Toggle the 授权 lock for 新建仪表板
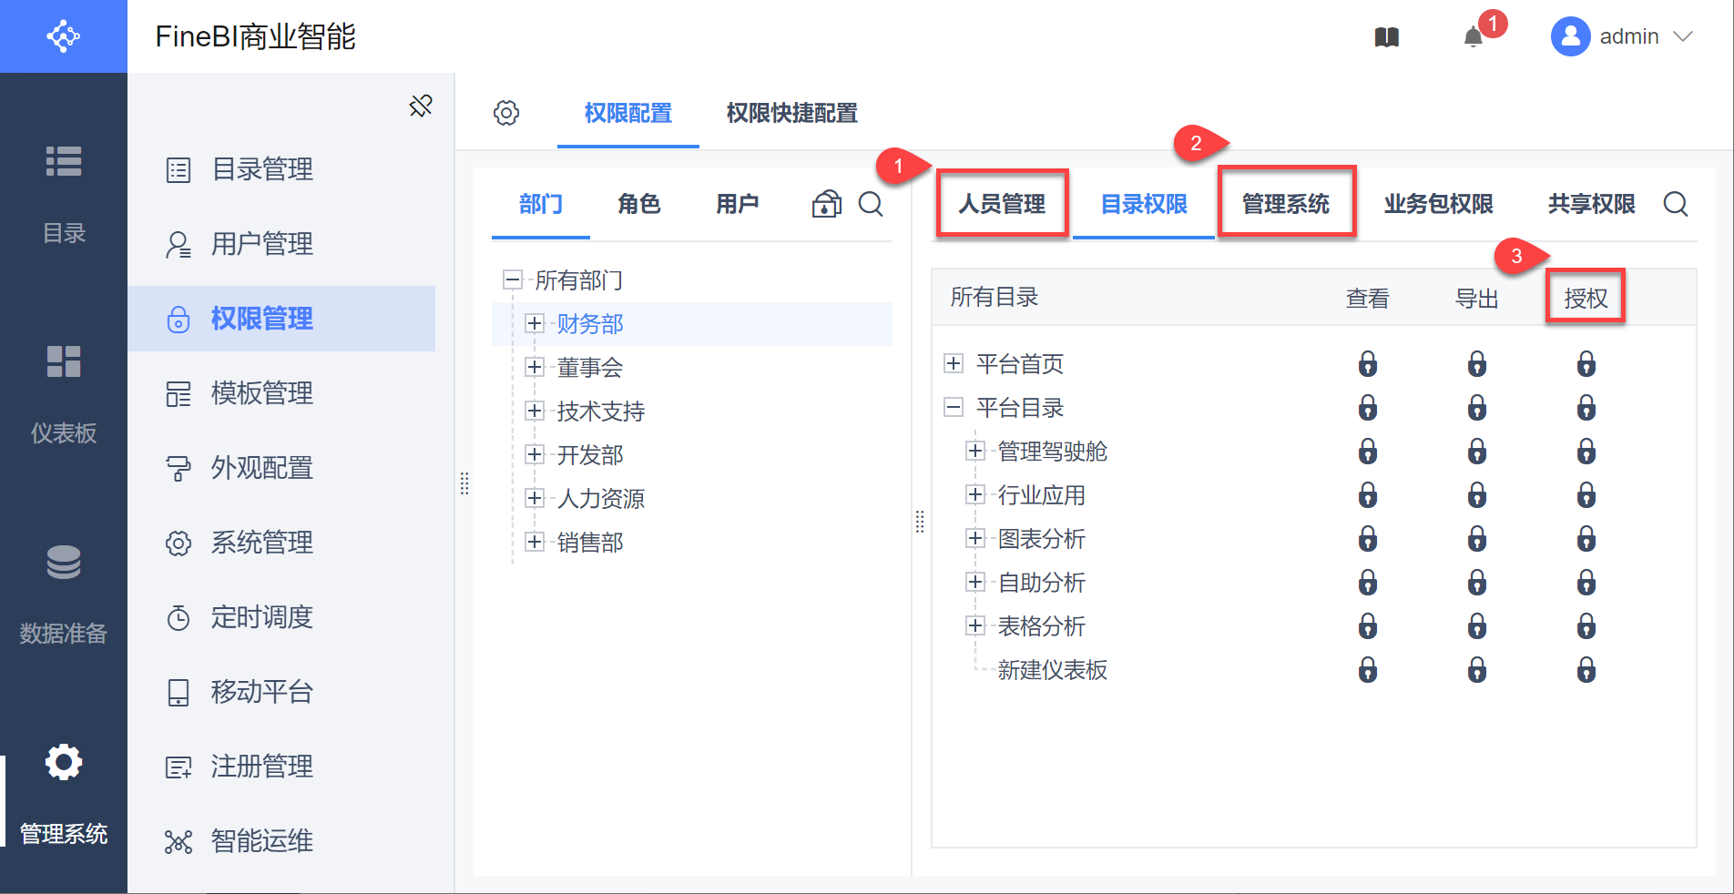 (x=1586, y=670)
